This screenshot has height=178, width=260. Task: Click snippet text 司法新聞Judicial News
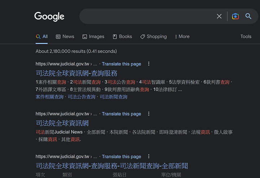tap(59, 132)
